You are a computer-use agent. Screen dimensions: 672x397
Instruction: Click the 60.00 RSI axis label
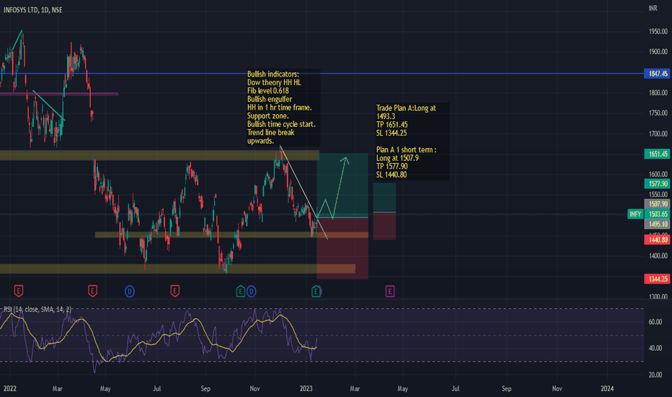[655, 321]
